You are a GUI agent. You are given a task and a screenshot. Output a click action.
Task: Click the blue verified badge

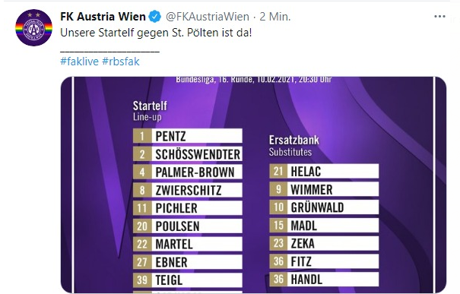(x=155, y=17)
